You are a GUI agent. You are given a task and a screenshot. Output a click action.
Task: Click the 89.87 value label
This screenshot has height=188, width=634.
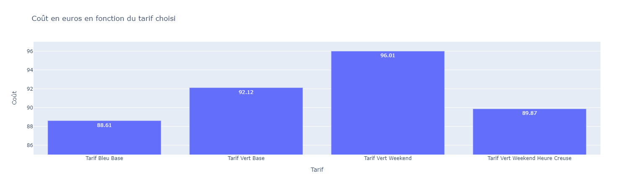click(x=530, y=113)
